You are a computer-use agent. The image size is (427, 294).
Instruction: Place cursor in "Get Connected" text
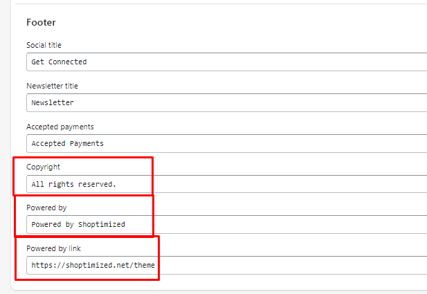coord(59,62)
